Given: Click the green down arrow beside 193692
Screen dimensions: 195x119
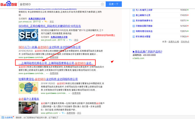Looking at the screenshot, I should (188, 10).
